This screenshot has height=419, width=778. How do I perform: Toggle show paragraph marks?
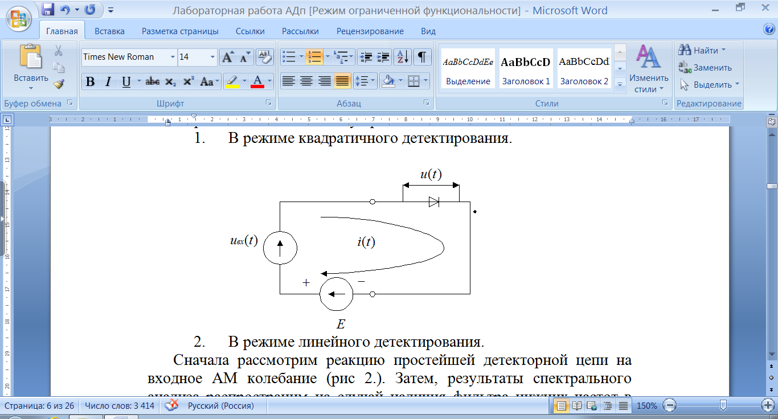[422, 57]
